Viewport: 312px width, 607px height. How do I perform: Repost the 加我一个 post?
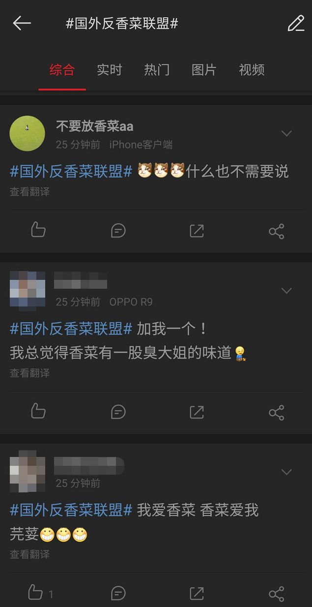tap(197, 411)
